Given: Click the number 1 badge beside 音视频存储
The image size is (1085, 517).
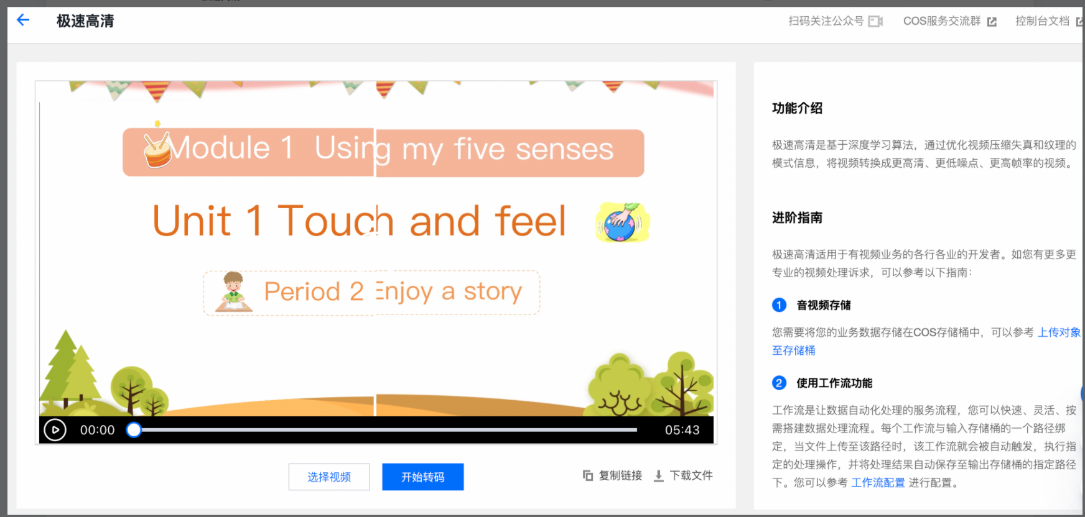Looking at the screenshot, I should tap(779, 305).
